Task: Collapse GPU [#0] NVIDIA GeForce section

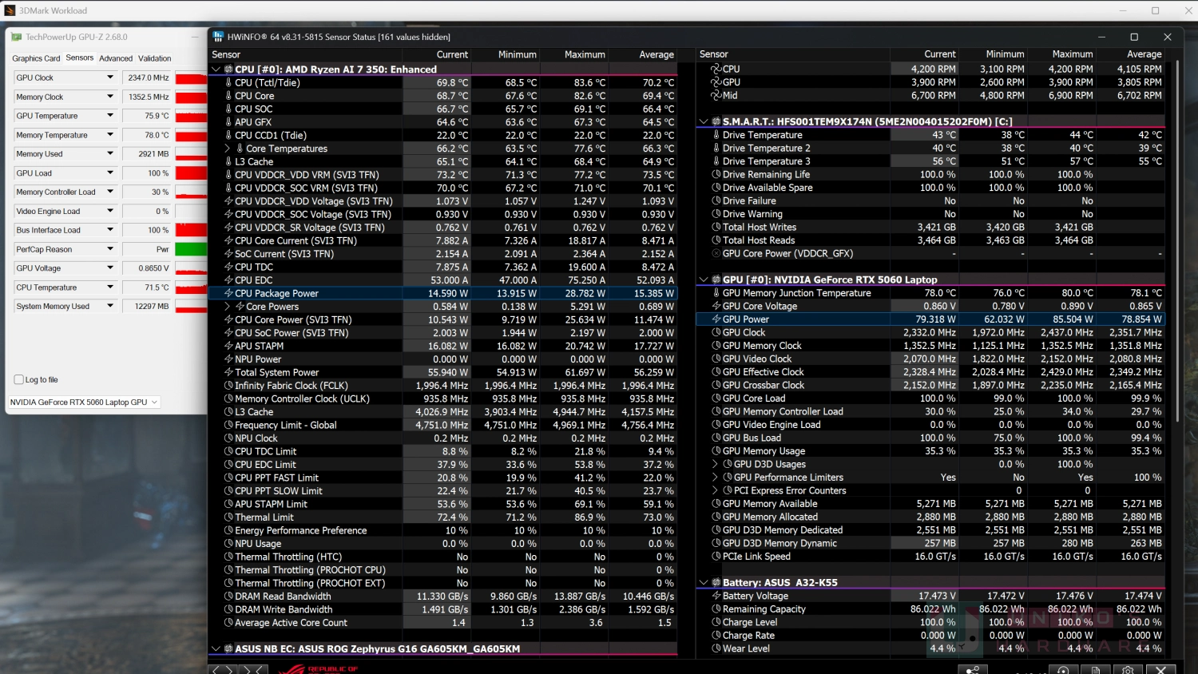Action: coord(704,280)
